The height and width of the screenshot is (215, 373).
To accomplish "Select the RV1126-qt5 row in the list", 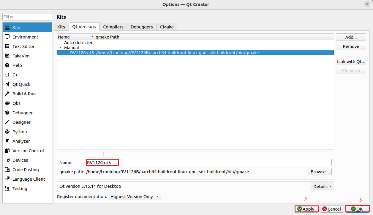I will [x=195, y=53].
